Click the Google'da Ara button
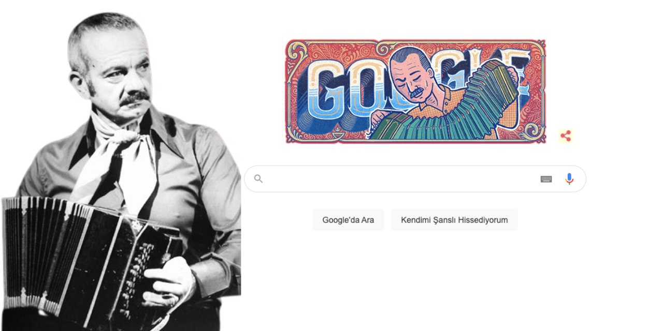The width and height of the screenshot is (663, 331). coord(348,220)
